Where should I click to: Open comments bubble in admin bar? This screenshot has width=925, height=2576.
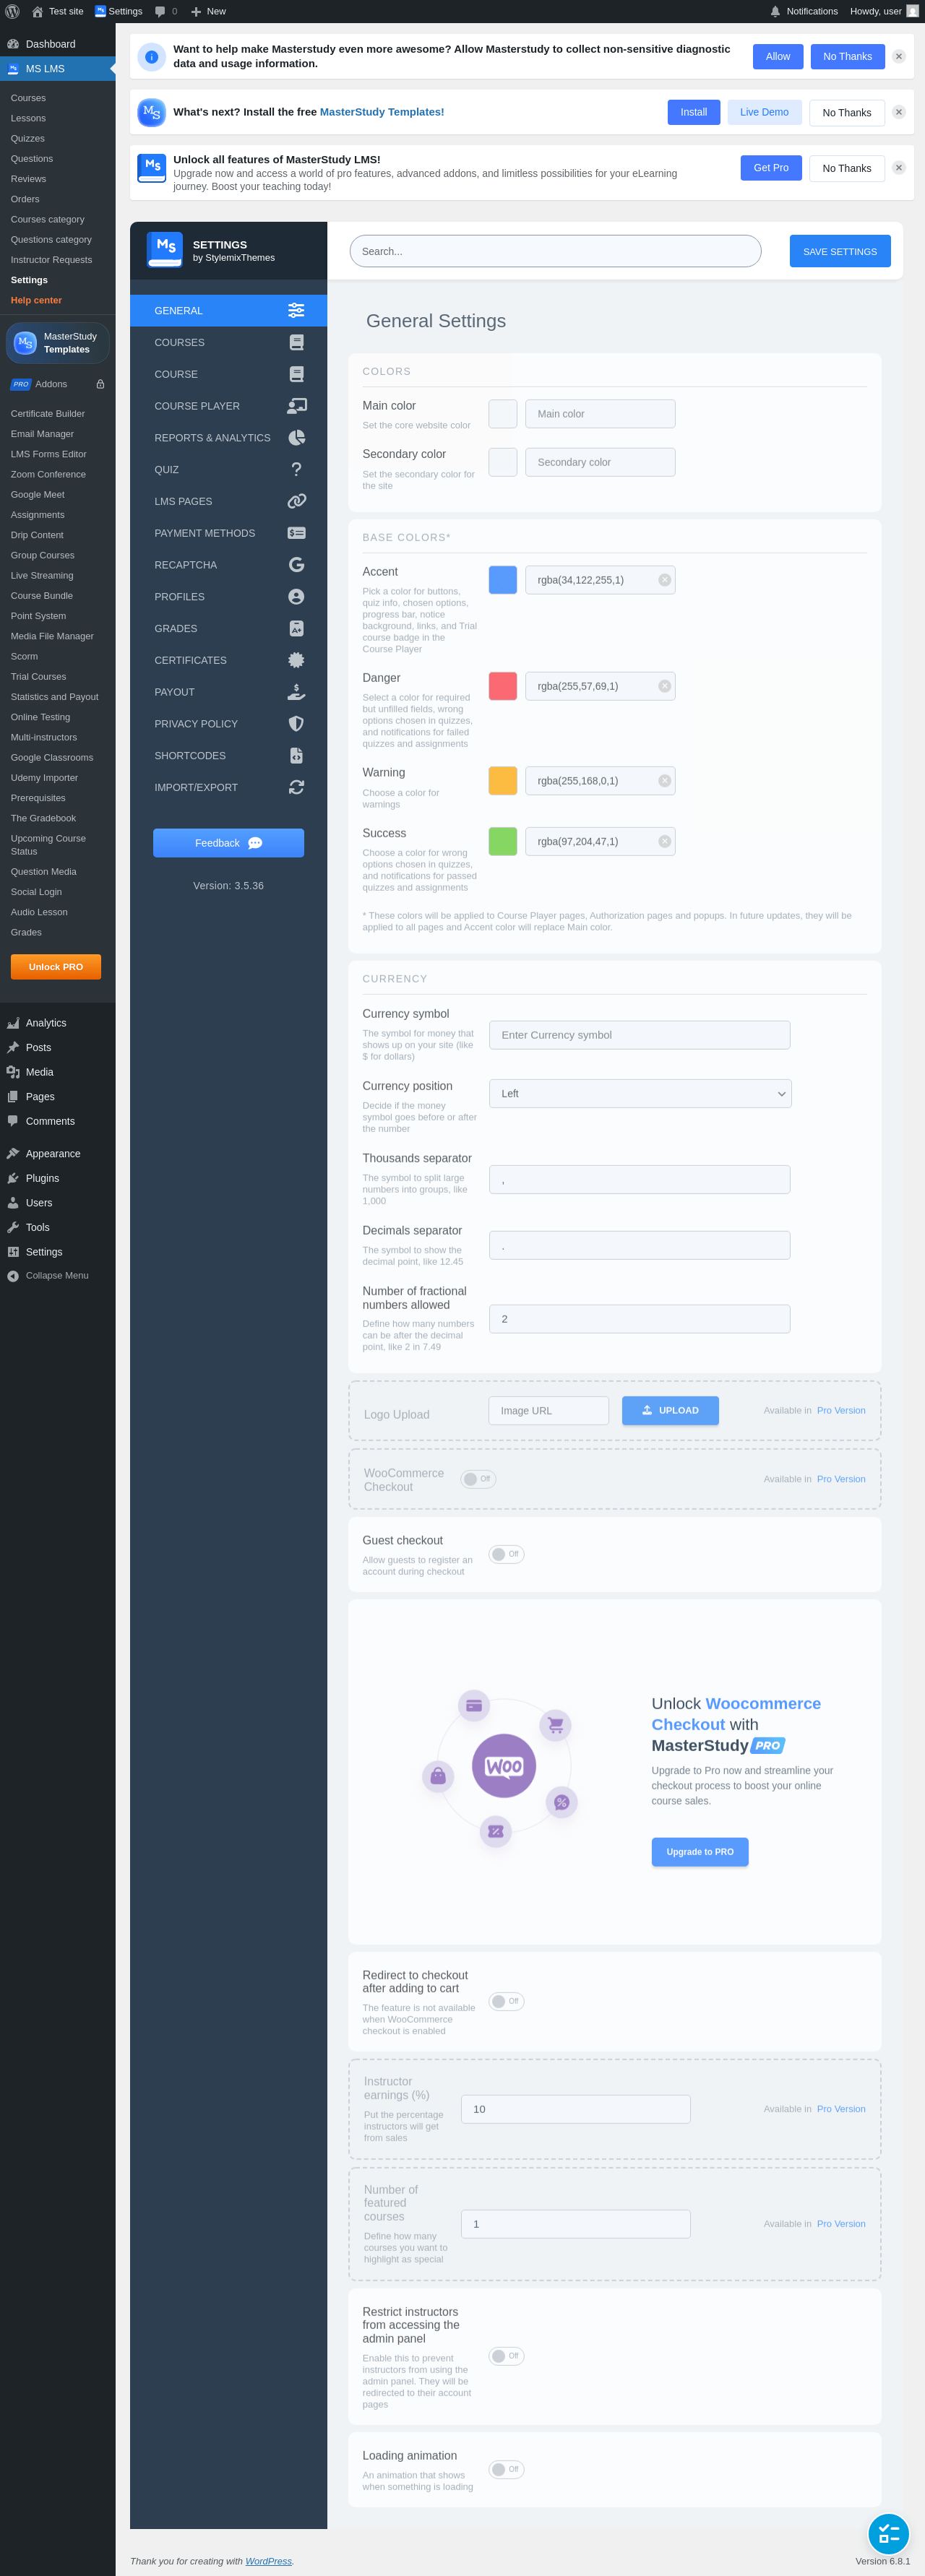click(x=160, y=12)
